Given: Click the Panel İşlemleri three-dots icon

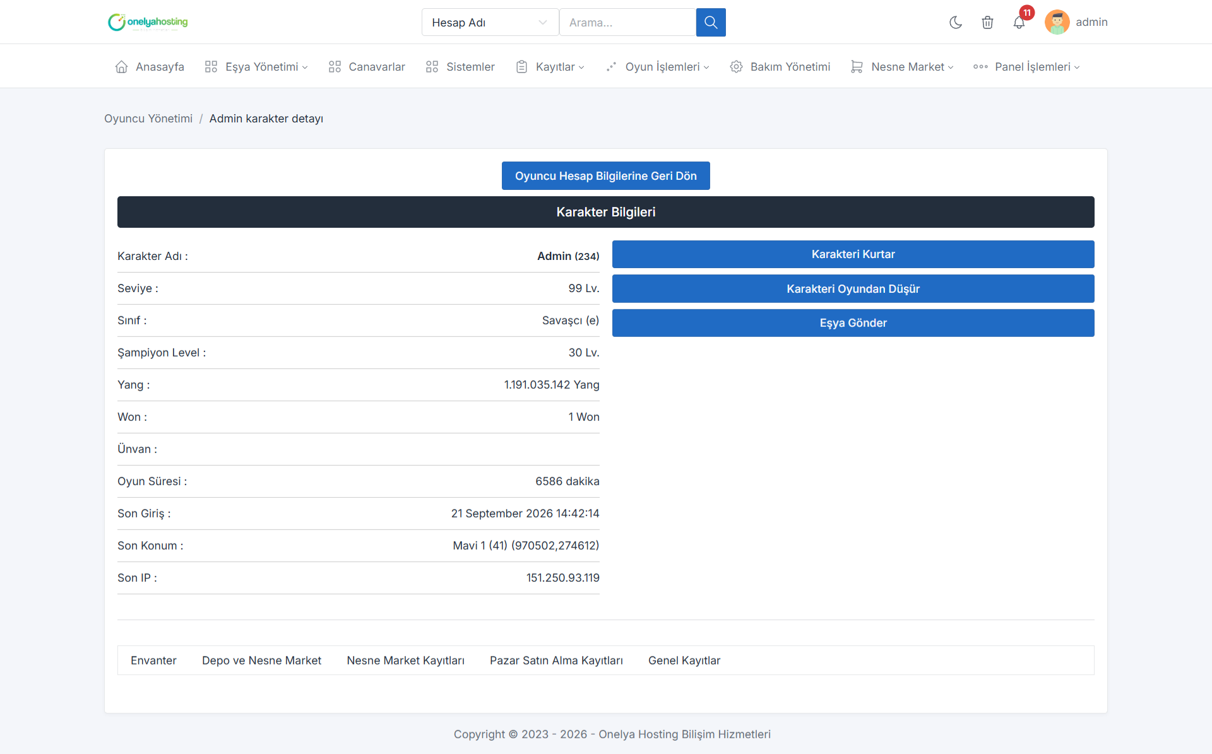Looking at the screenshot, I should click(x=980, y=67).
